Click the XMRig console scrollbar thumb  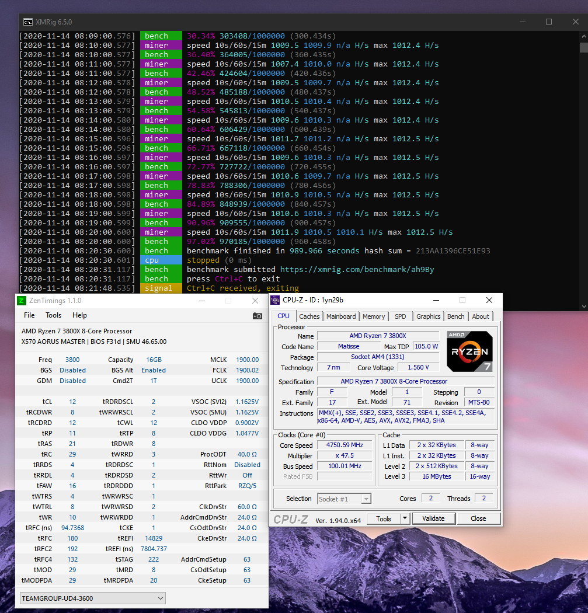584,47
